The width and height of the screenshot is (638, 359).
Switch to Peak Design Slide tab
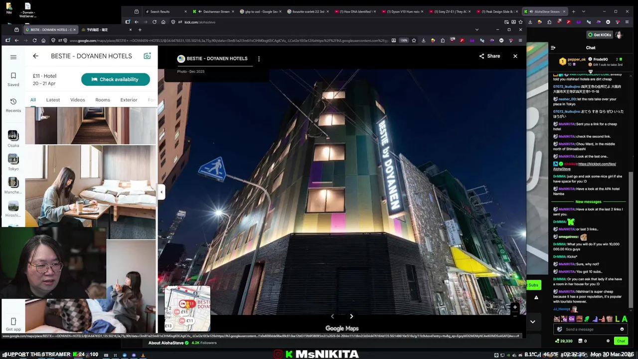tap(497, 11)
